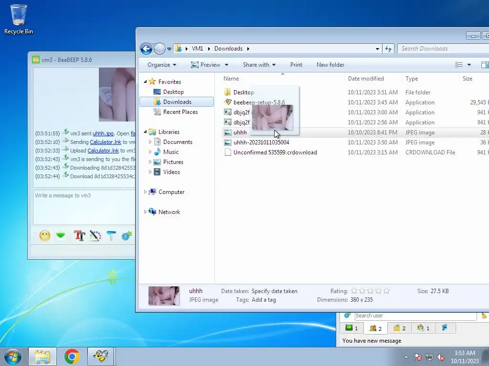
Task: Open BeeBEEP font color icon
Action: [96, 235]
